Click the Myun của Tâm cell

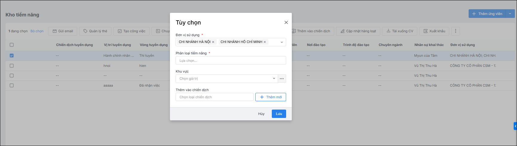coord(426,56)
